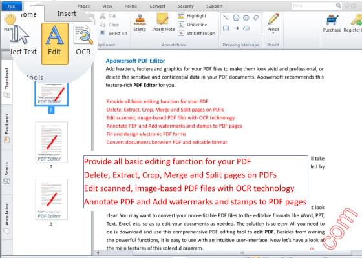Switch to the Forms ribbon tab
Image resolution: width=362 pixels, height=258 pixels.
coord(131,6)
